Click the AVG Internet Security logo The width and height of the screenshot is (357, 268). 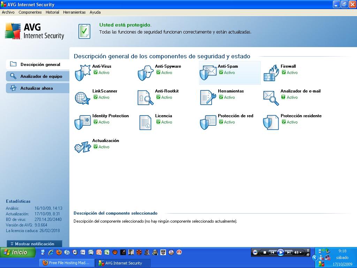[x=35, y=31]
